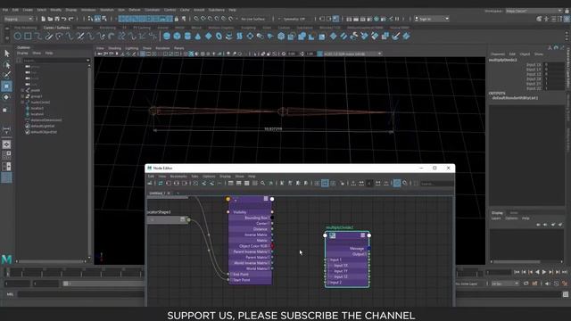Click the New Scene icon
The width and height of the screenshot is (571, 321).
[x=44, y=19]
